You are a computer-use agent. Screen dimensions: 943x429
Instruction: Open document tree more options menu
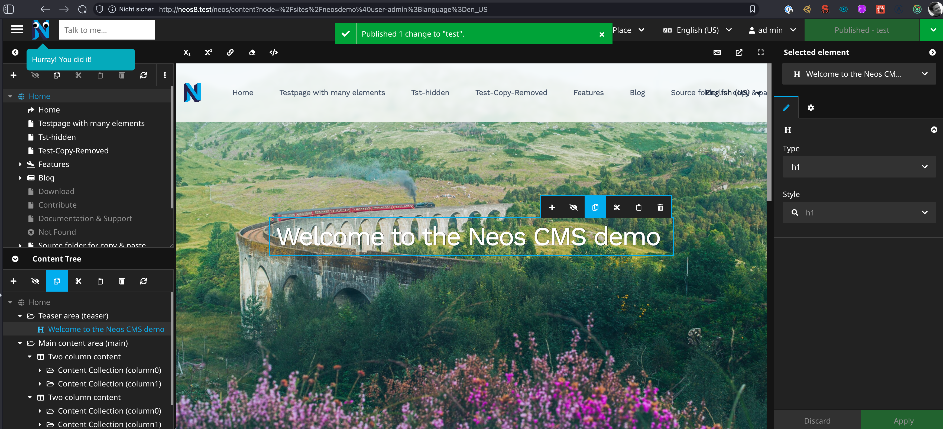(165, 75)
